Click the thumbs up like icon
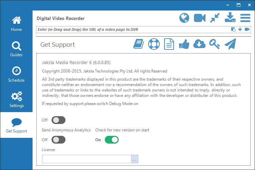This screenshot has height=170, width=255. point(184,44)
